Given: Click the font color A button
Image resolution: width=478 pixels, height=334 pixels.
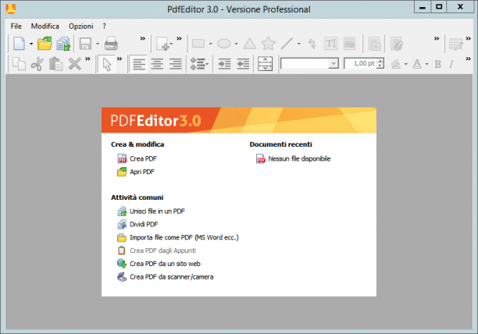Looking at the screenshot, I should tap(417, 64).
